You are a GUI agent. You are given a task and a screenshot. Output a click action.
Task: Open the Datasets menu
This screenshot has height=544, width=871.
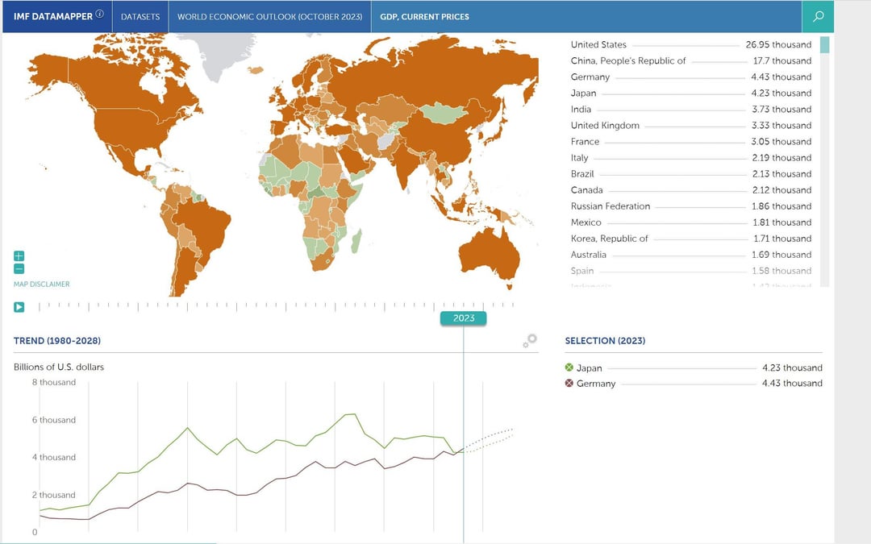pos(140,16)
